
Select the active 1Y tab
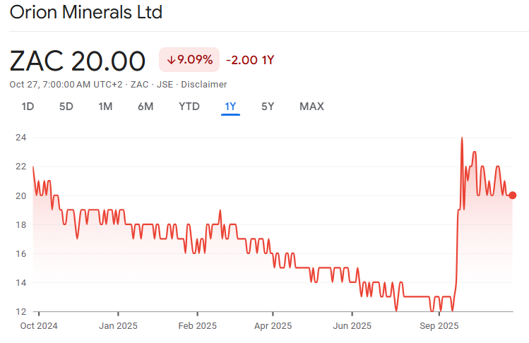click(230, 107)
